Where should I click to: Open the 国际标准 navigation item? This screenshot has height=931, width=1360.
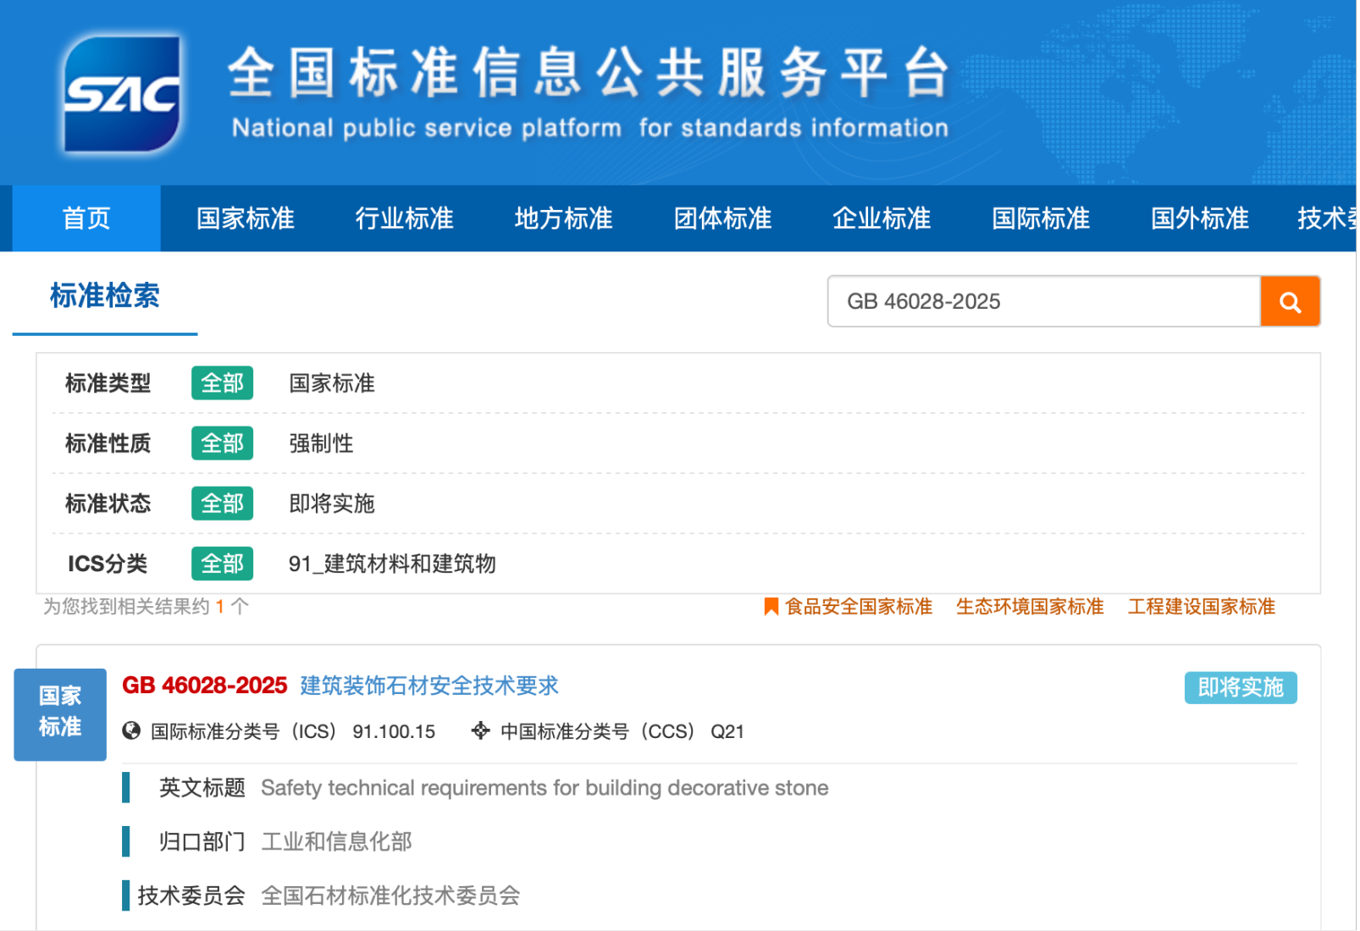(x=1042, y=218)
